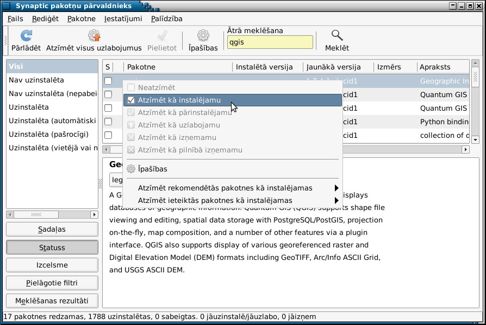This screenshot has height=325, width=486.
Task: Tick the checkbox of the collection row
Action: (x=108, y=136)
